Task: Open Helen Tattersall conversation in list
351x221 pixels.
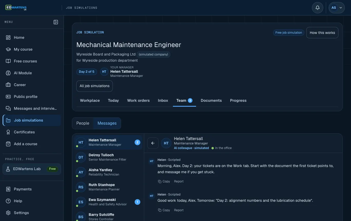Action: [108, 142]
